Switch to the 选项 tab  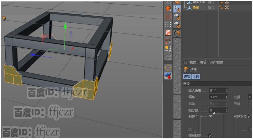click(x=187, y=76)
